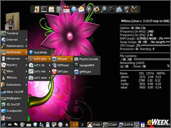171x128 pixels.
Task: Open the audio mixer sliders tray icon
Action: click(x=137, y=125)
